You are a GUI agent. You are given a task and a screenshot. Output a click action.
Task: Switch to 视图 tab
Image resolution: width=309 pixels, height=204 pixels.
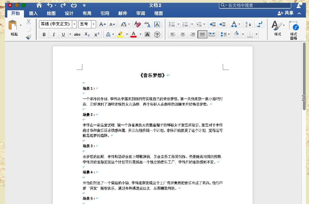[x=158, y=13]
